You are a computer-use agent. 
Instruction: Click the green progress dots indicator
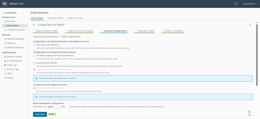(x=53, y=114)
